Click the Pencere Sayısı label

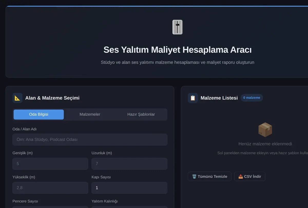click(25, 201)
